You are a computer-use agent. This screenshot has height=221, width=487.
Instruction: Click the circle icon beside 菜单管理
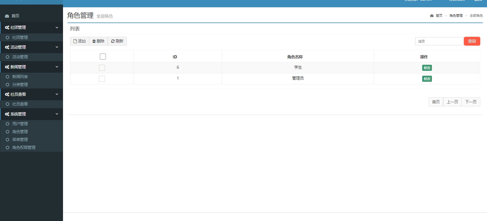[8, 140]
